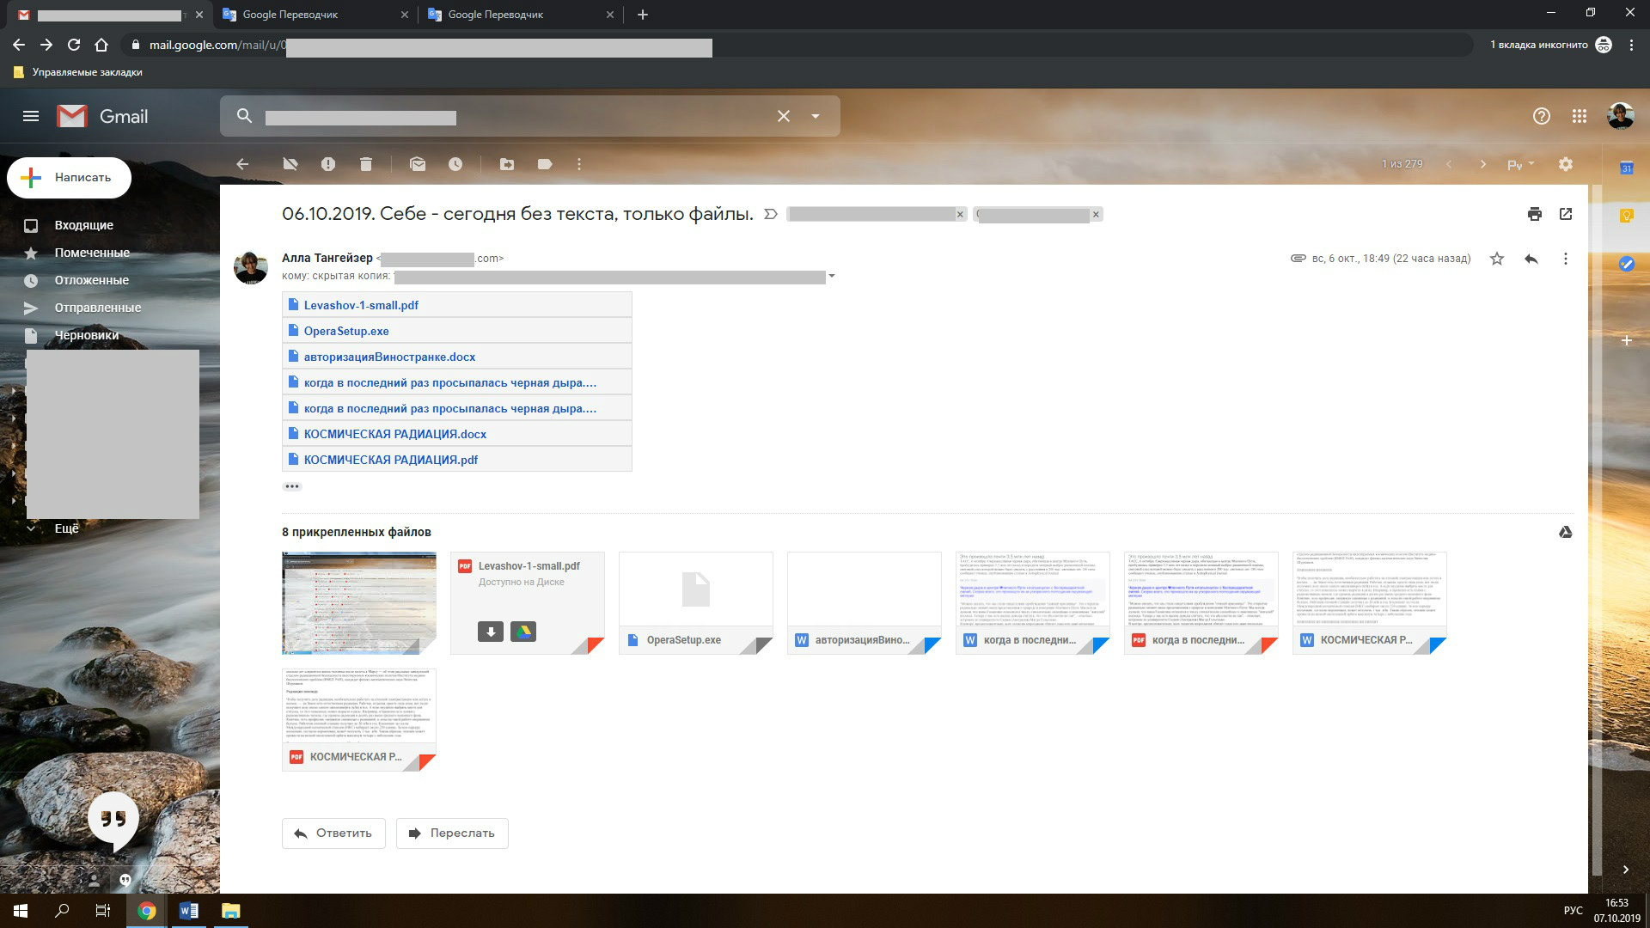This screenshot has height=928, width=1650.
Task: Go back to the inbox list arrow
Action: click(242, 164)
